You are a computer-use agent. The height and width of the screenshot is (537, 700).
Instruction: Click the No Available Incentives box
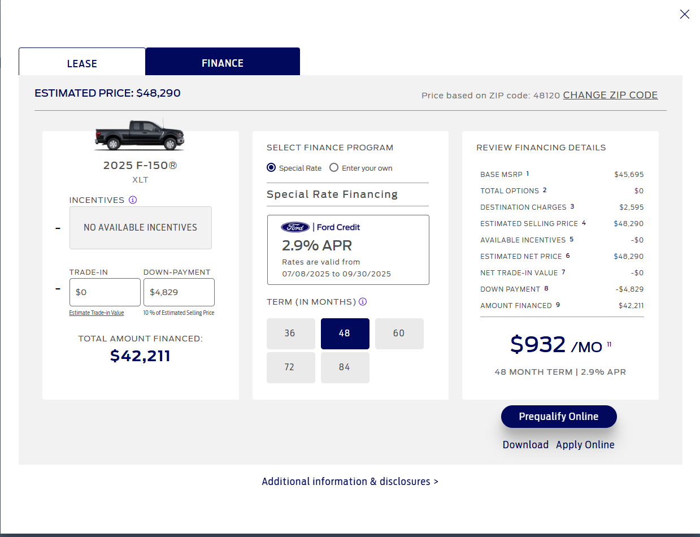[141, 228]
